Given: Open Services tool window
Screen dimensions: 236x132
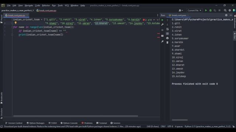Looking at the screenshot, I should pos(115,123).
